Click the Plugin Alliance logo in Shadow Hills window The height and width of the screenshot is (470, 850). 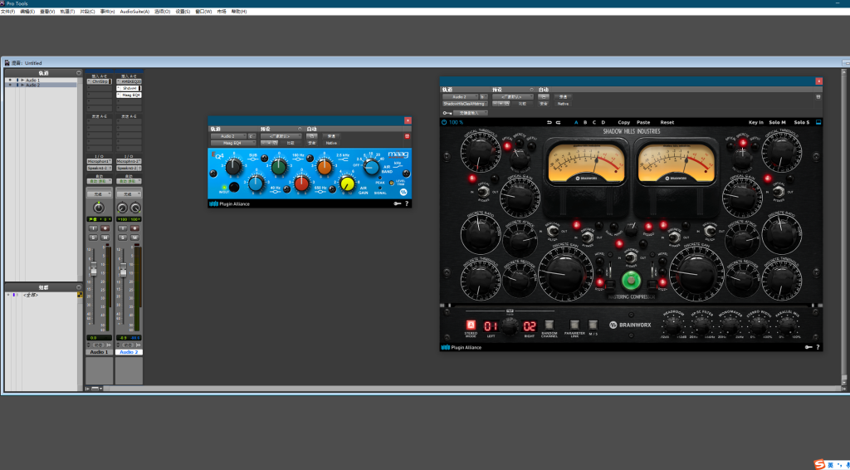pyautogui.click(x=461, y=347)
